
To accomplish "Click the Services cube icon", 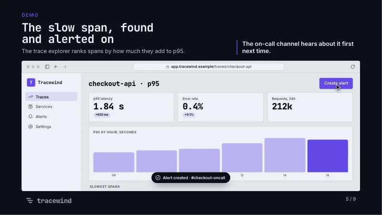I will coord(31,107).
